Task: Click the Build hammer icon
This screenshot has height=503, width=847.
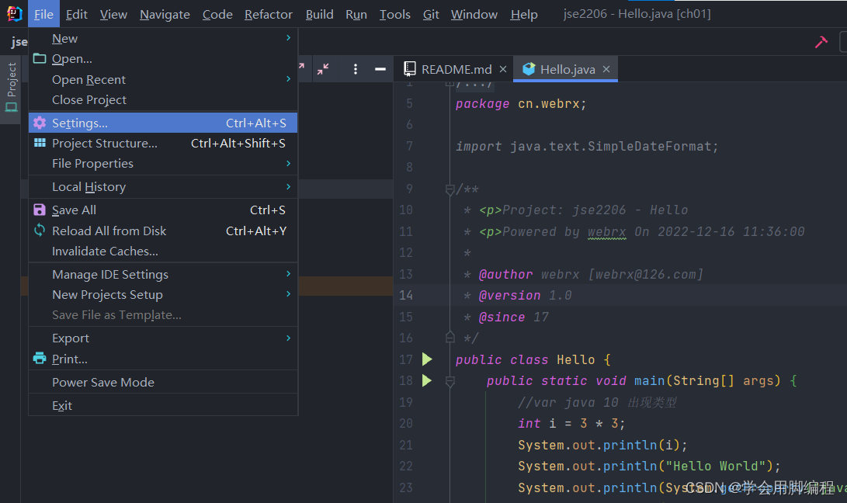Action: coord(821,42)
